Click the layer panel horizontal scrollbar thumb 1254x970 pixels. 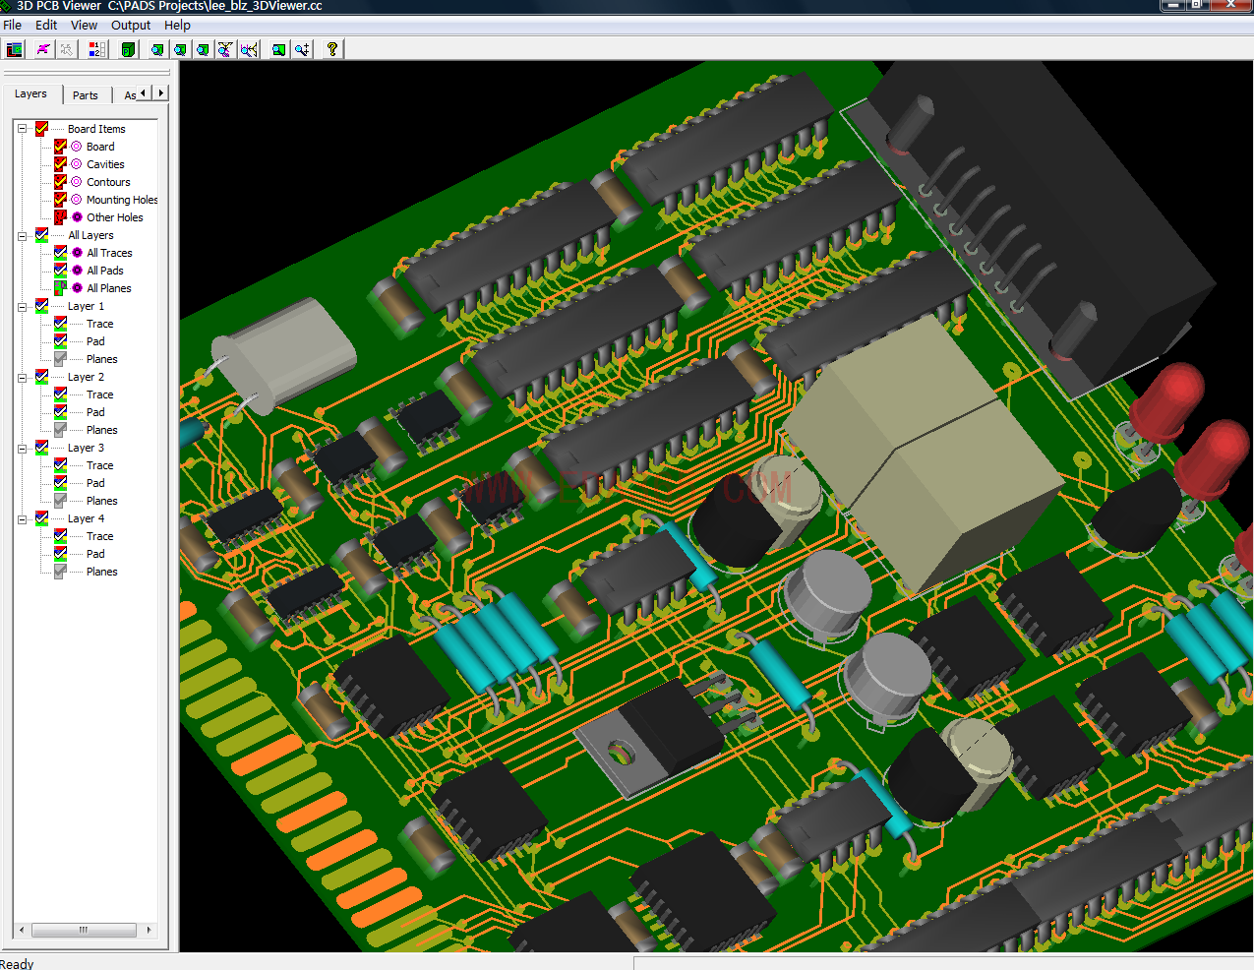[x=84, y=930]
